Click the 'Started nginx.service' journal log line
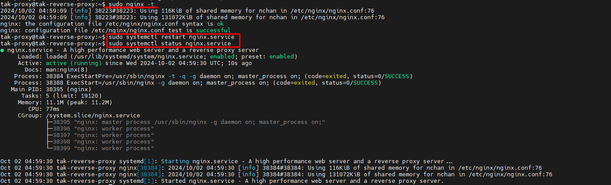611x185 pixels. coord(222,181)
